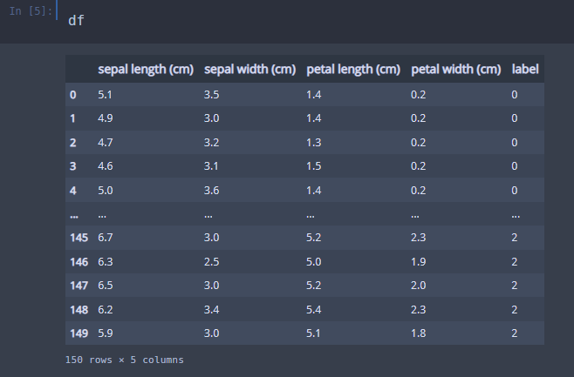Select row index 1
This screenshot has height=377, width=574.
pos(73,118)
